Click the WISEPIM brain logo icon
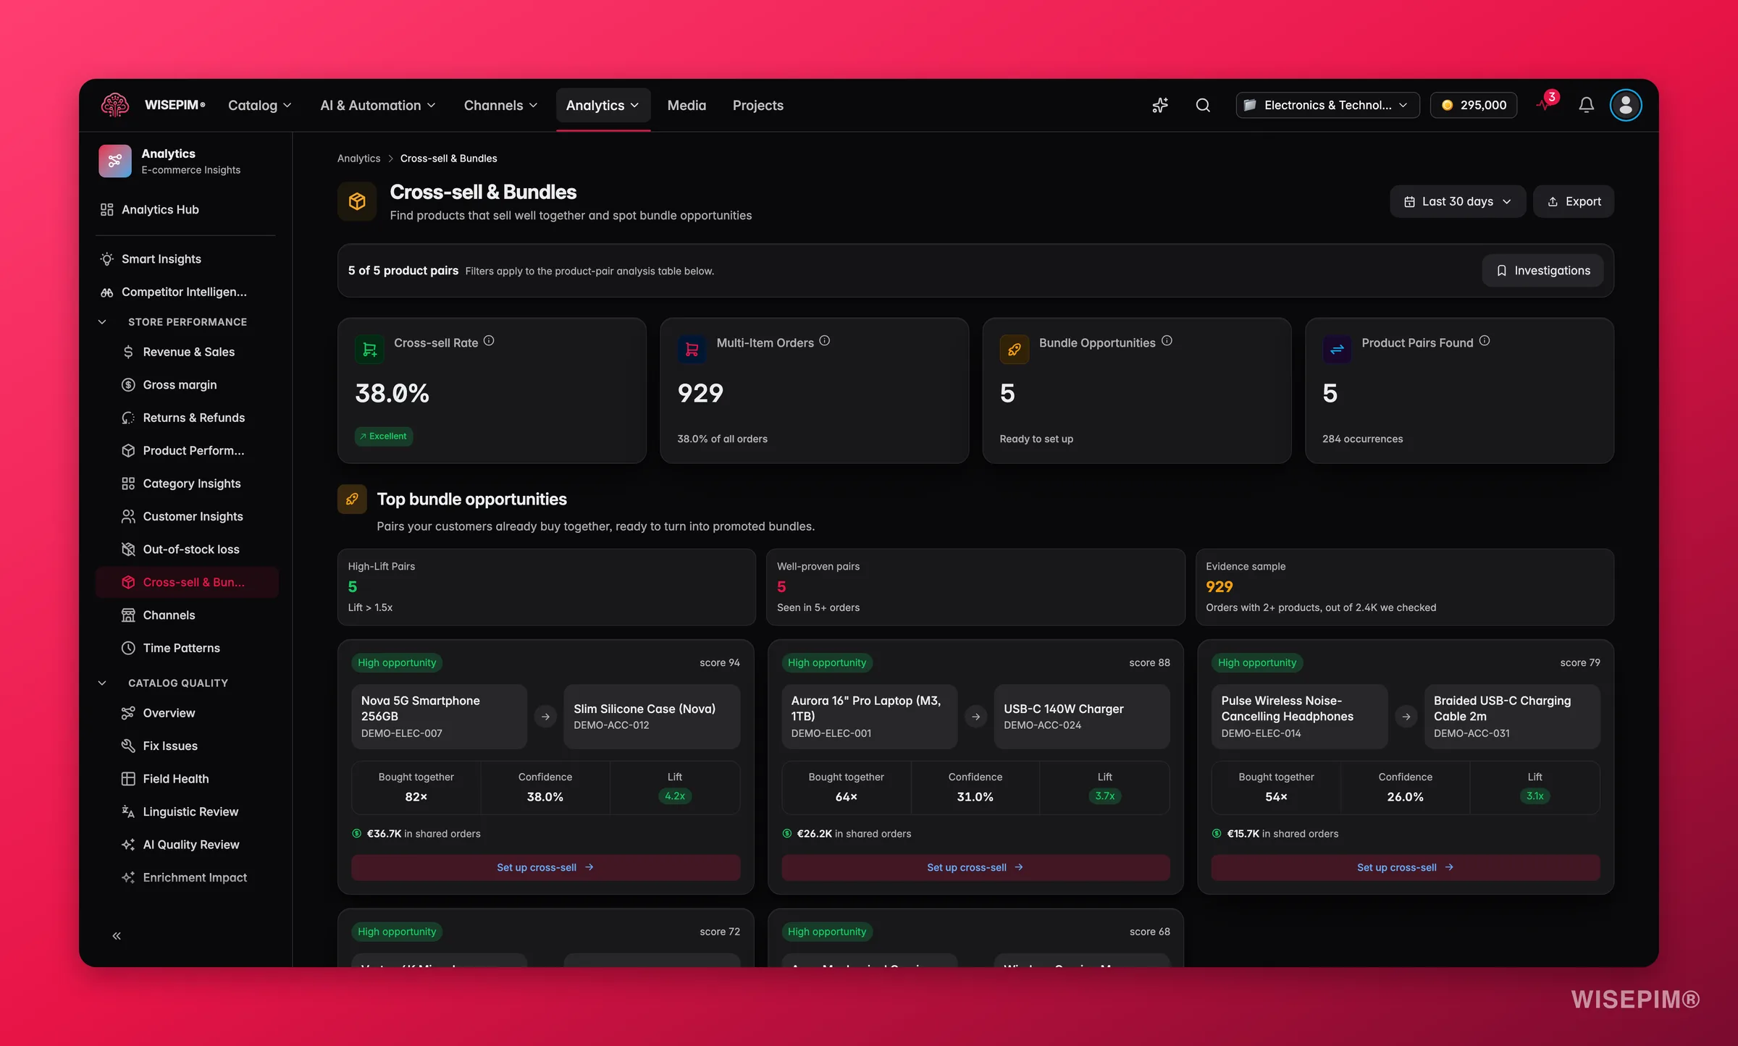1738x1046 pixels. (x=114, y=105)
